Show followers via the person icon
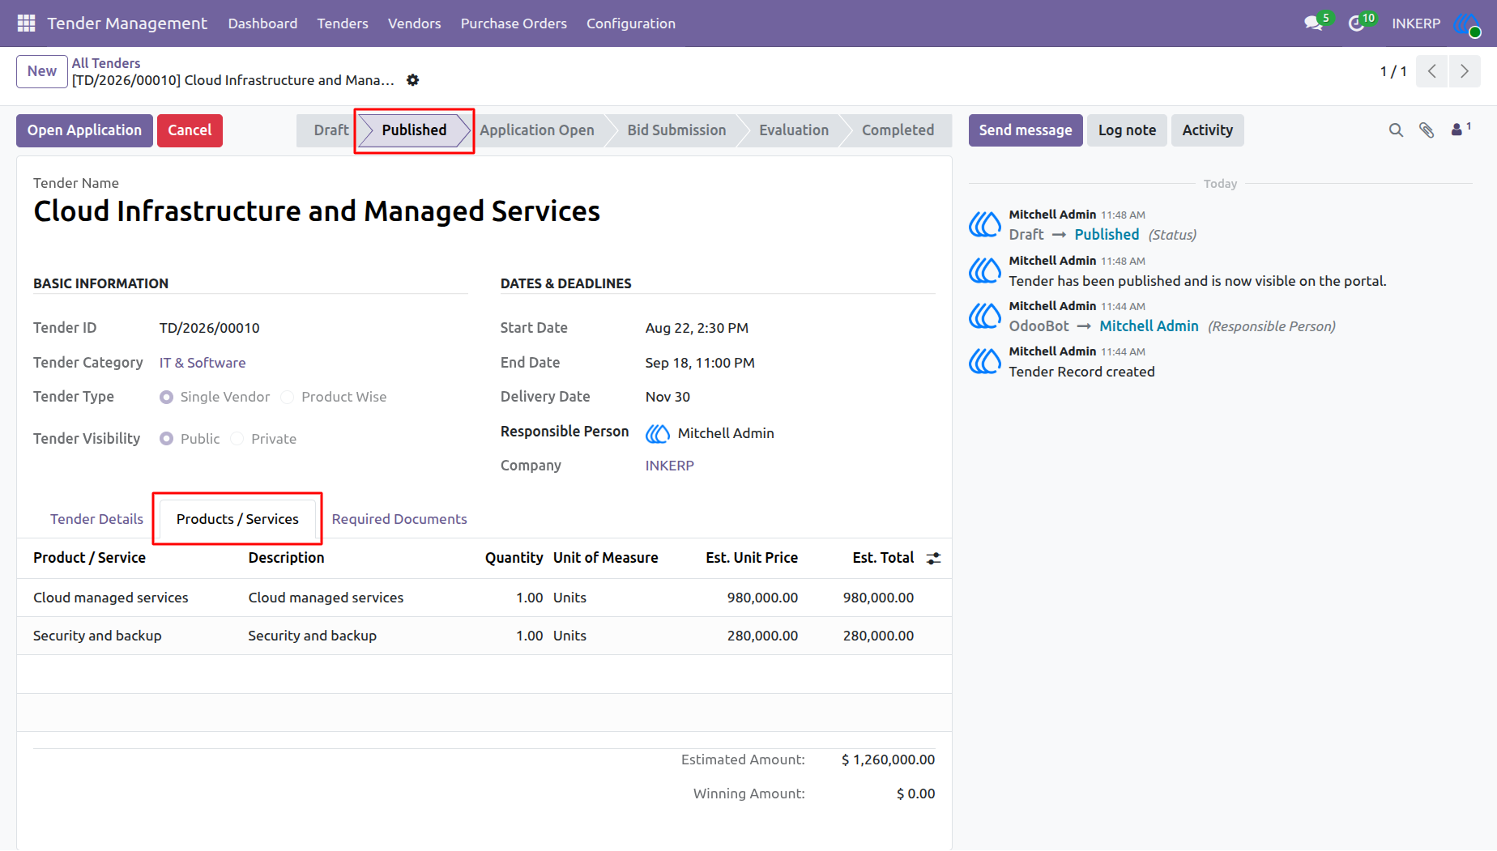 [1460, 130]
